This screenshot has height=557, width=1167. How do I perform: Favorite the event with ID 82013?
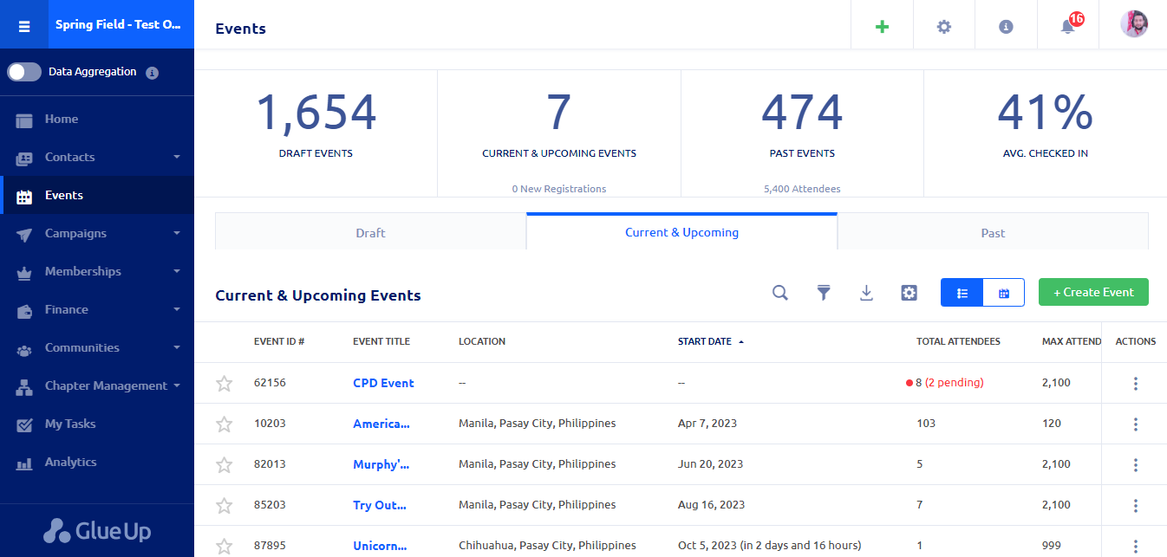coord(225,464)
